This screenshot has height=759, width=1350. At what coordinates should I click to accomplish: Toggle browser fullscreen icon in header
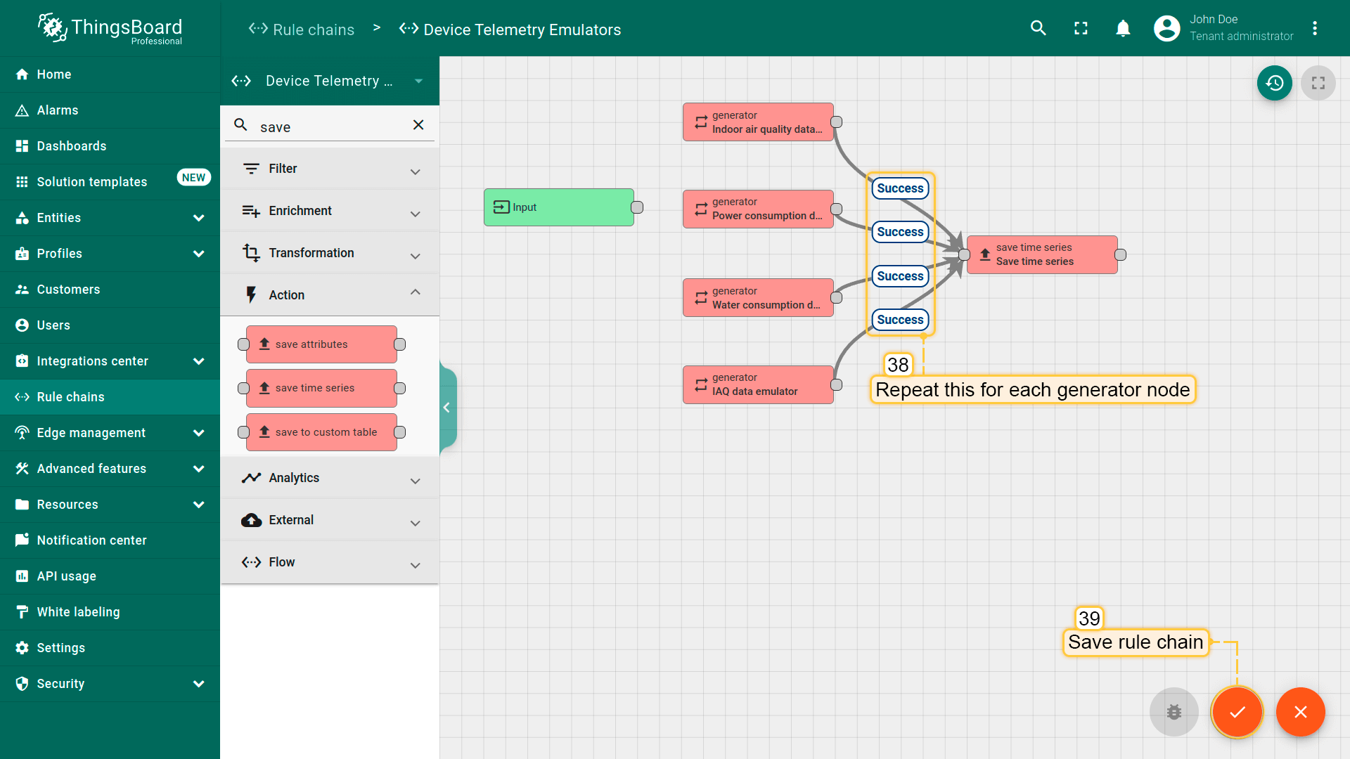click(x=1081, y=28)
